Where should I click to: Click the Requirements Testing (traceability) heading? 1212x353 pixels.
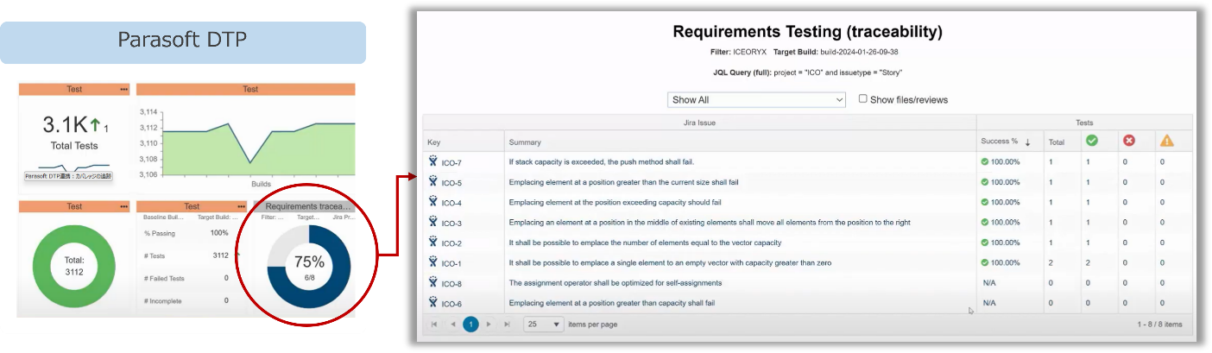coord(807,32)
